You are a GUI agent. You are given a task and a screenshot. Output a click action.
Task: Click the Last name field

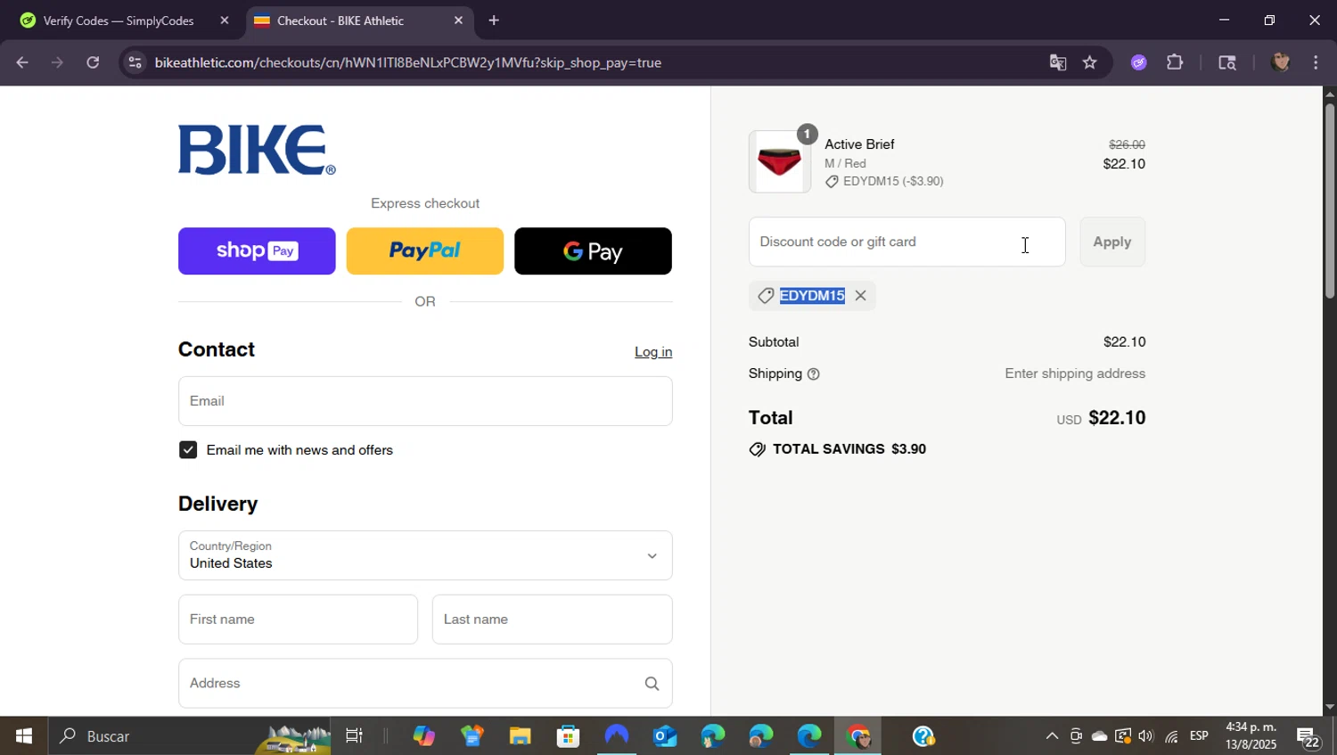click(553, 620)
